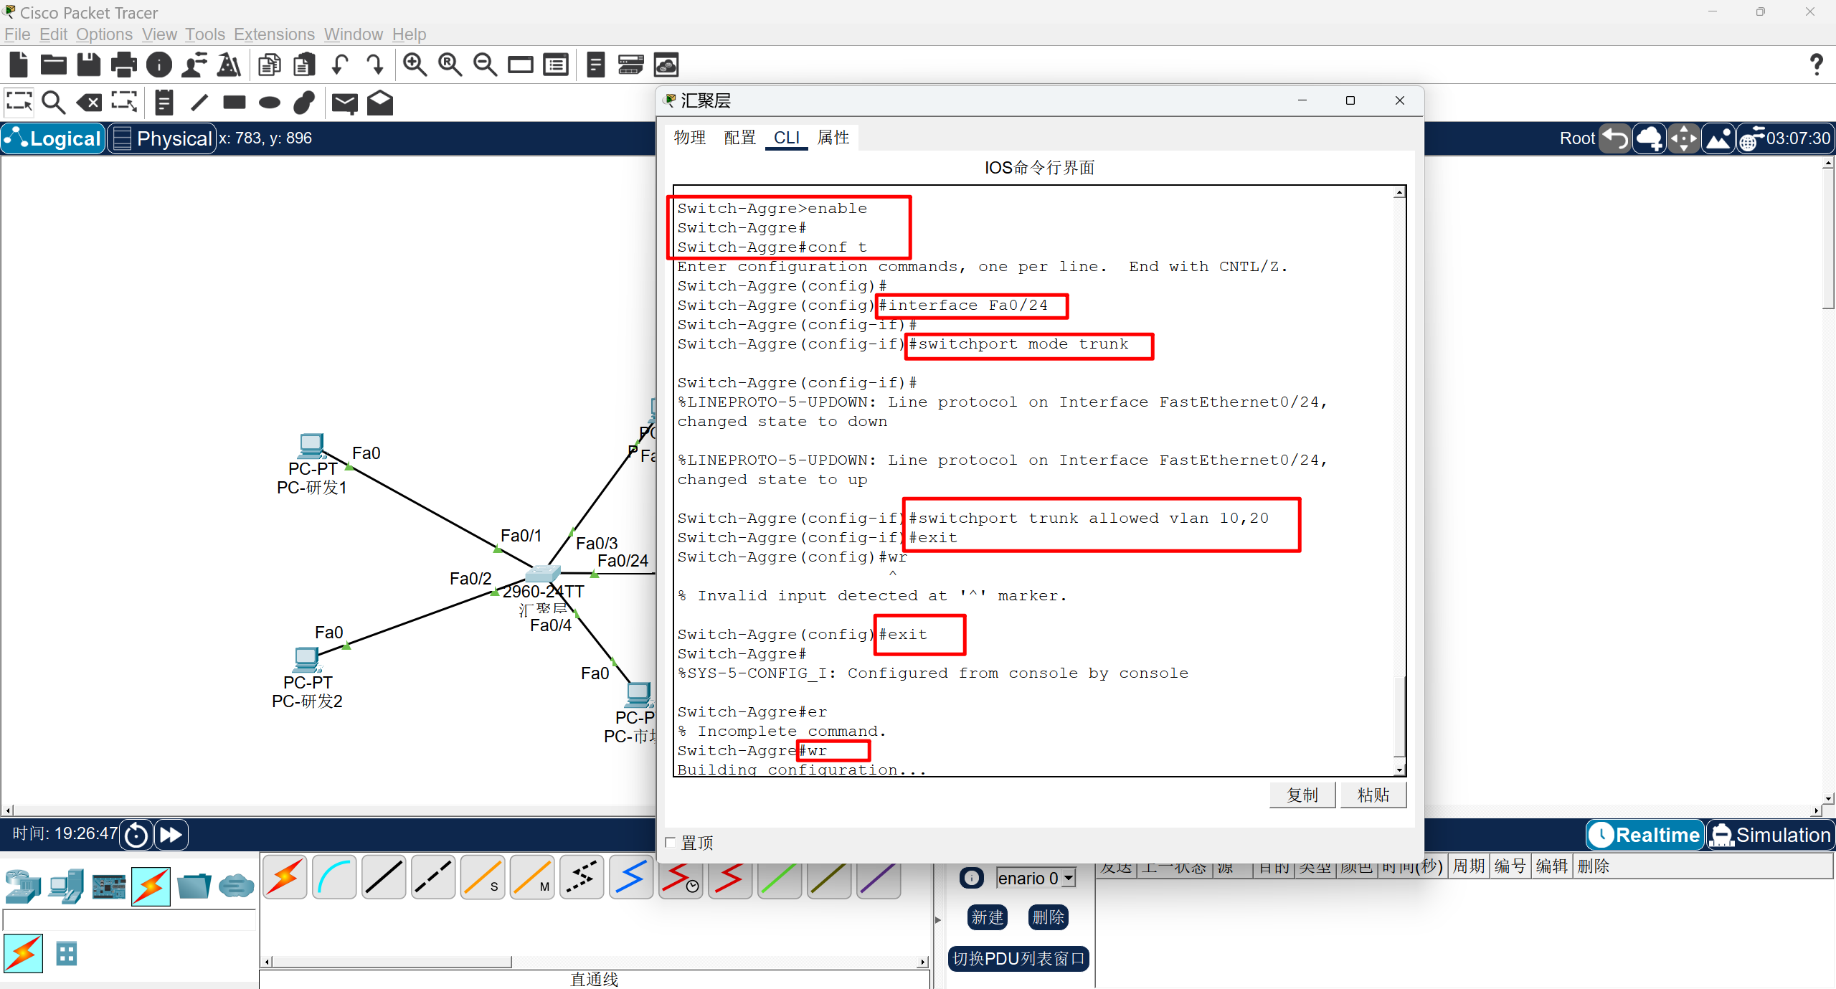Expand the PDU list panel arrow
The width and height of the screenshot is (1836, 989).
click(937, 919)
